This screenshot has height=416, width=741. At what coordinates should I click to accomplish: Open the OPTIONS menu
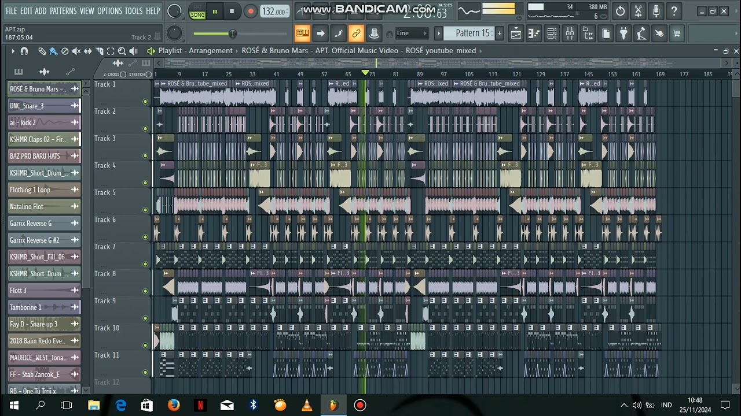109,11
